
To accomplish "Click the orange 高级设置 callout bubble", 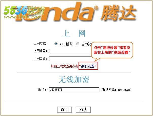I will 112,50.
